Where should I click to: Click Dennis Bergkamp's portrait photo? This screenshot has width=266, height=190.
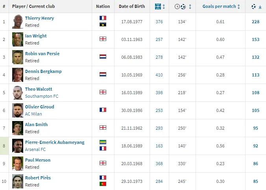pos(18,75)
